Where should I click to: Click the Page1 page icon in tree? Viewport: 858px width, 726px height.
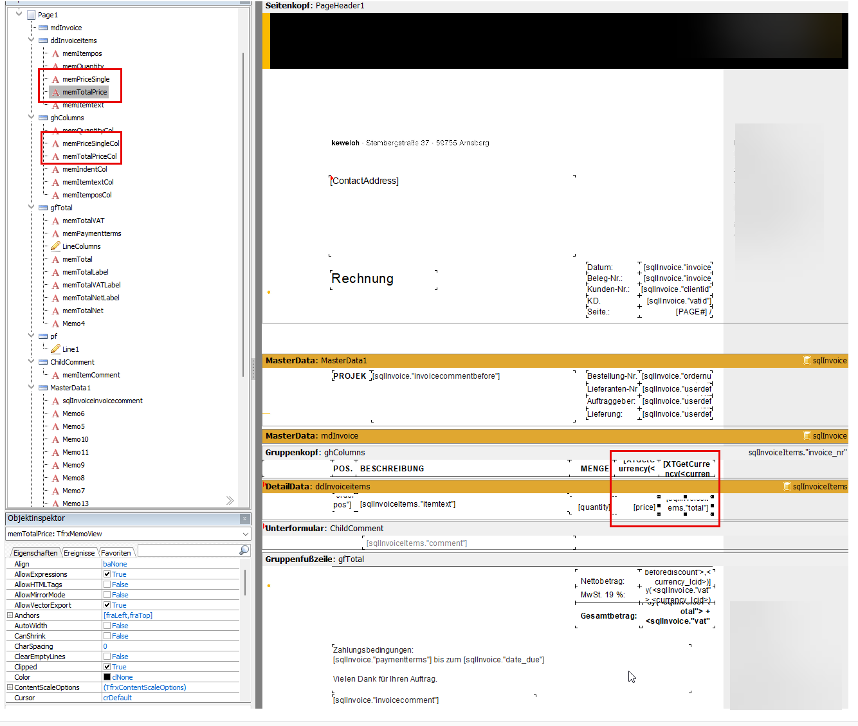coord(31,15)
